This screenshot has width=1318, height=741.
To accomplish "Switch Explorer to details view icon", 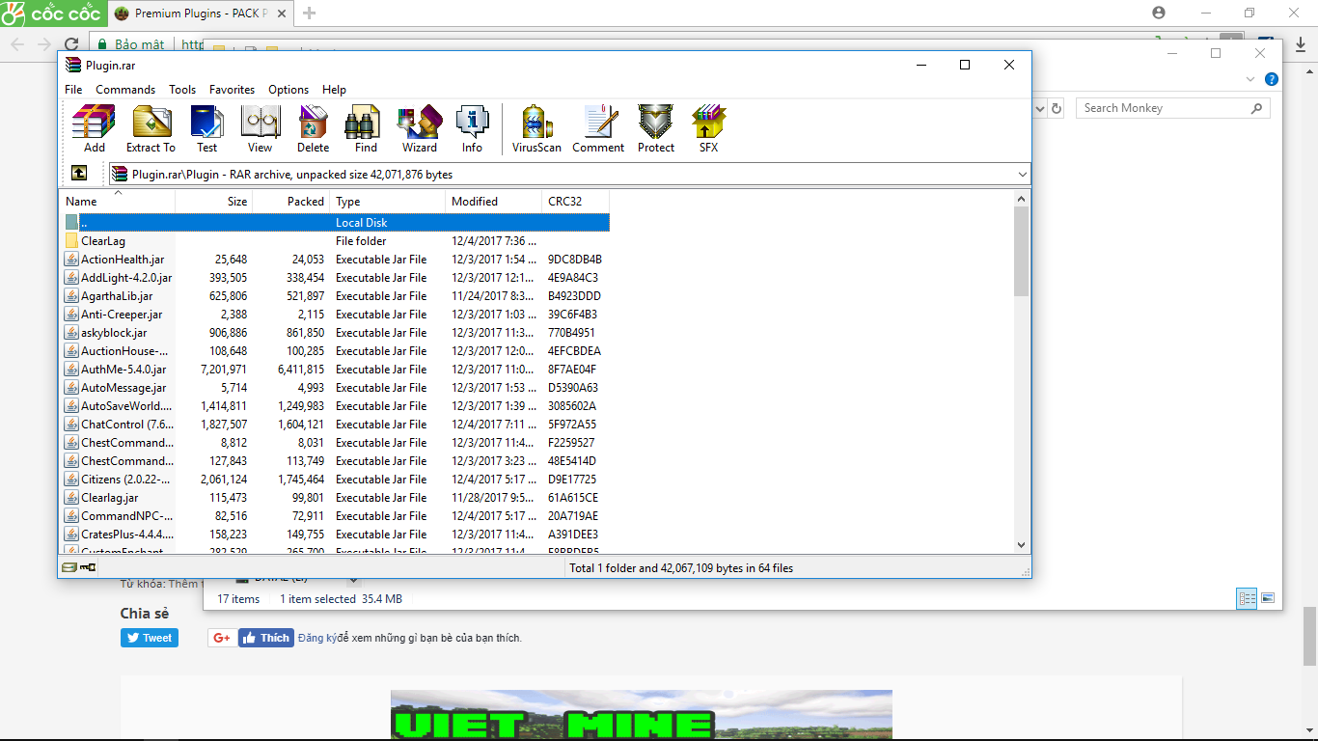I will click(x=1247, y=598).
